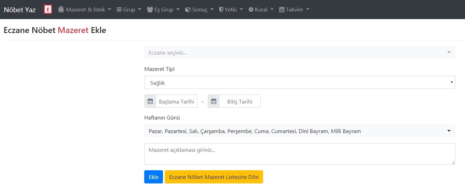
Task: Click the cube icon beside Sonuç
Action: click(x=188, y=10)
